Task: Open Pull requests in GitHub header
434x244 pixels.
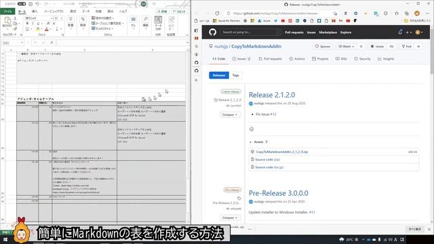Action: [294, 33]
